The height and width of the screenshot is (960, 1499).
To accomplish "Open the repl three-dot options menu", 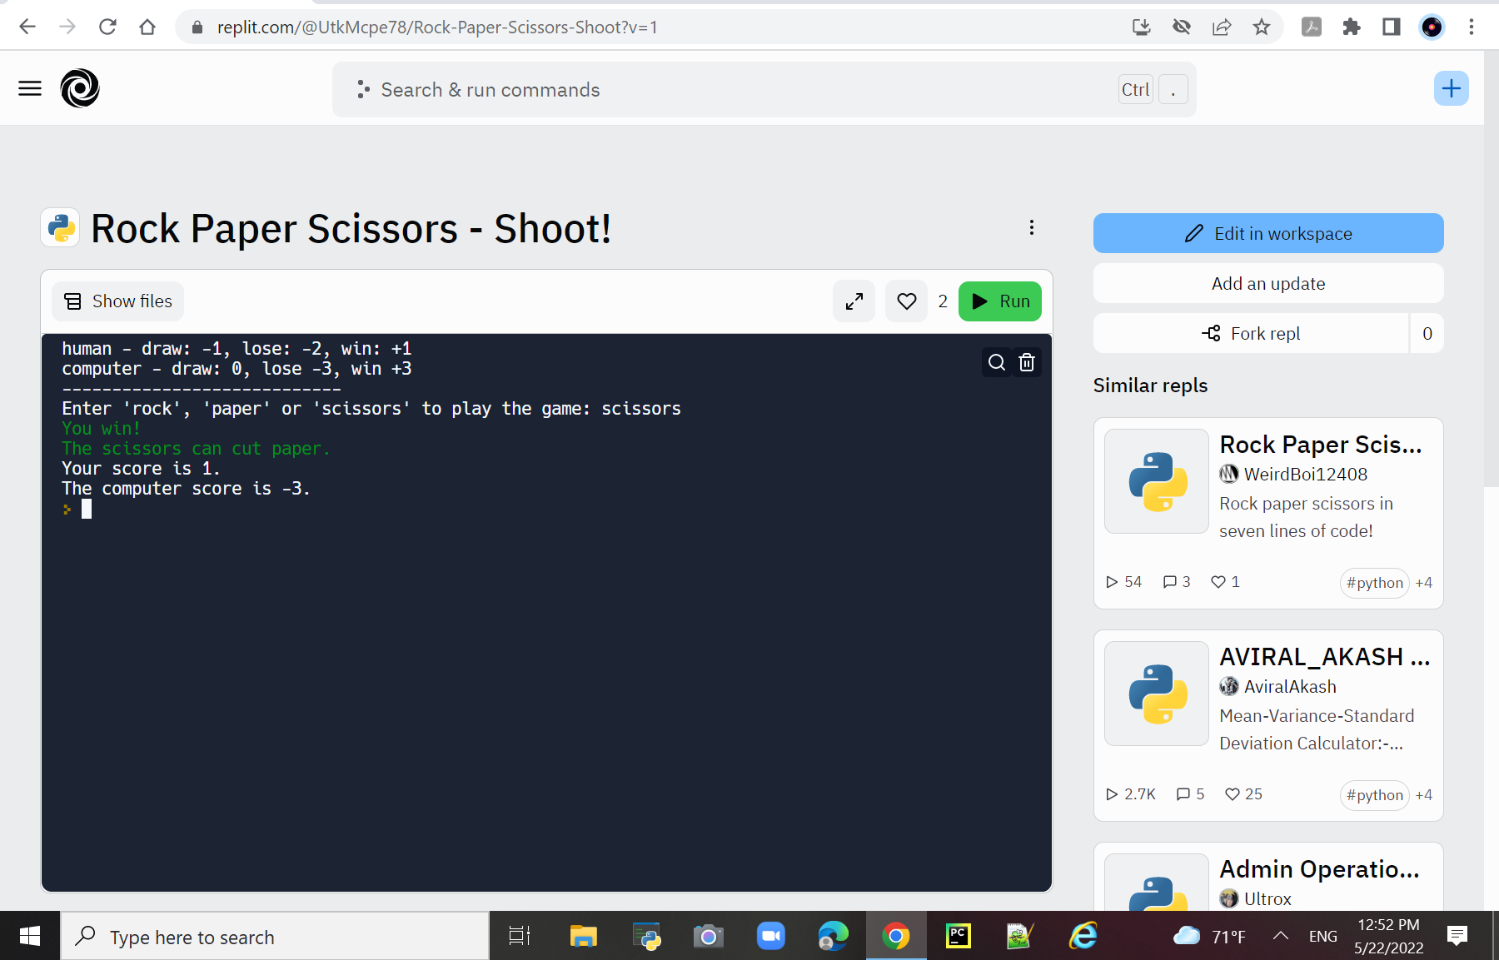I will click(x=1032, y=228).
